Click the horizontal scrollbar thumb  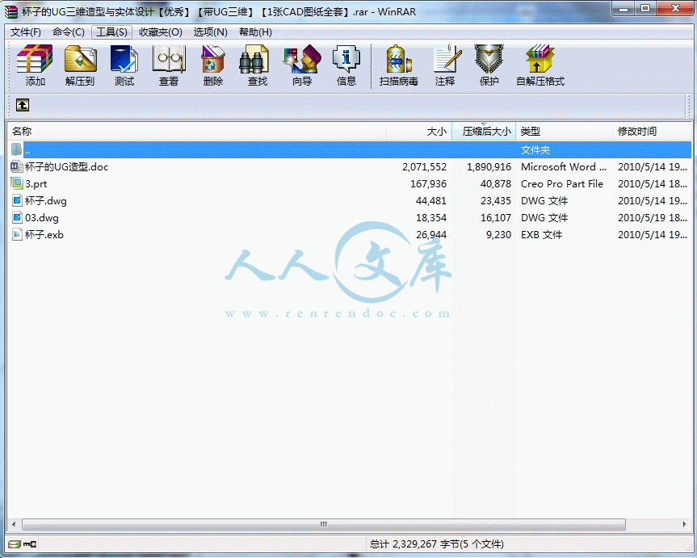[324, 524]
